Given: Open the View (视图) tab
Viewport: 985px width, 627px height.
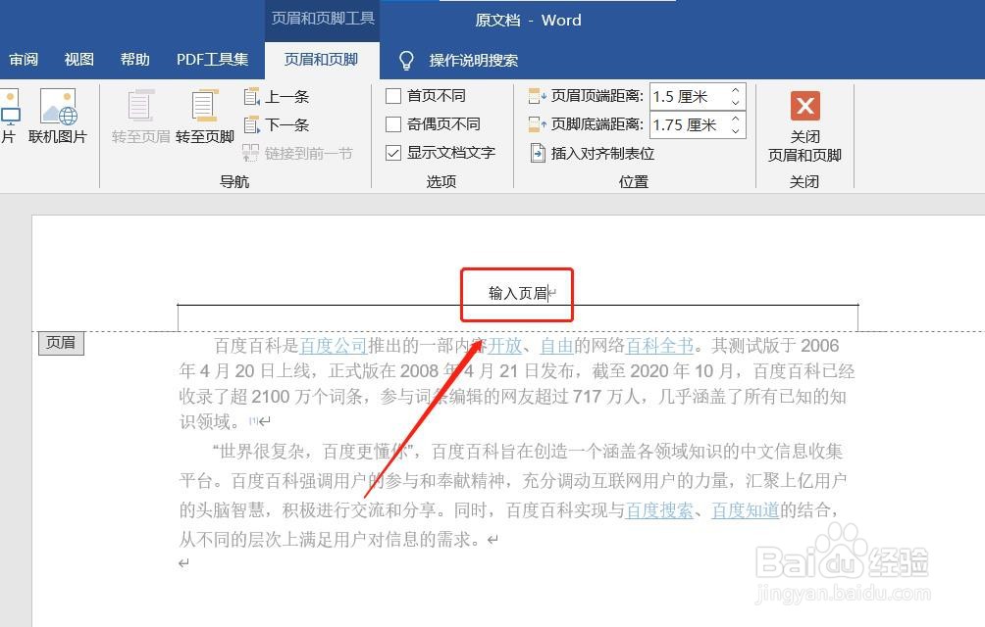Looking at the screenshot, I should click(x=79, y=60).
